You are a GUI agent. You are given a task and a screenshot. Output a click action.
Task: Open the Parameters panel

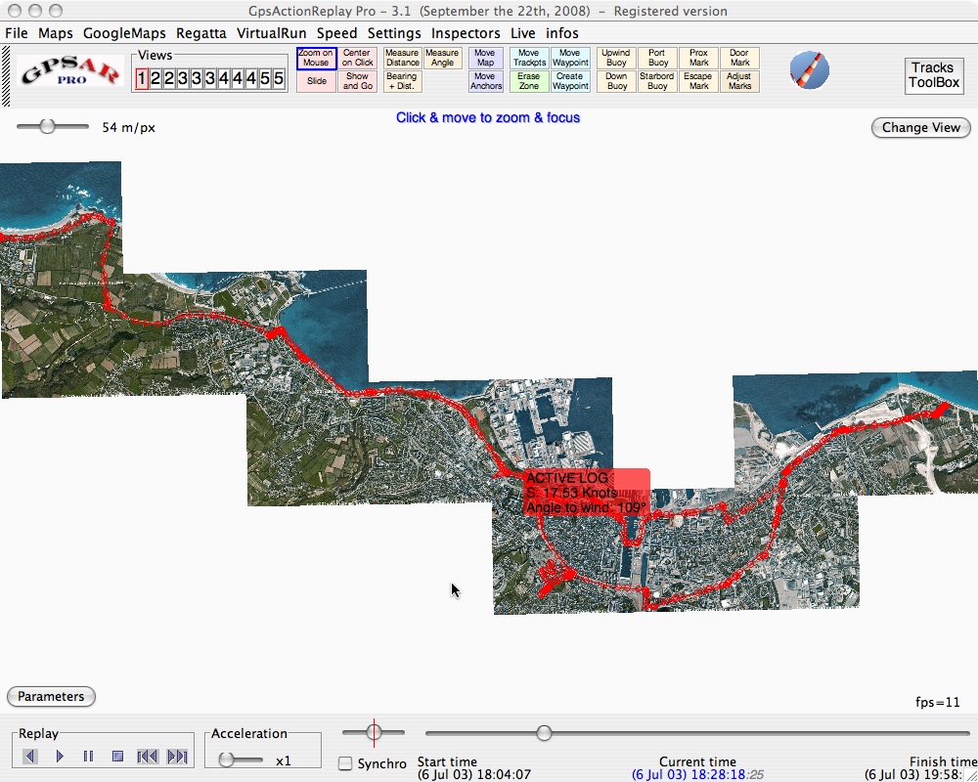tap(51, 696)
